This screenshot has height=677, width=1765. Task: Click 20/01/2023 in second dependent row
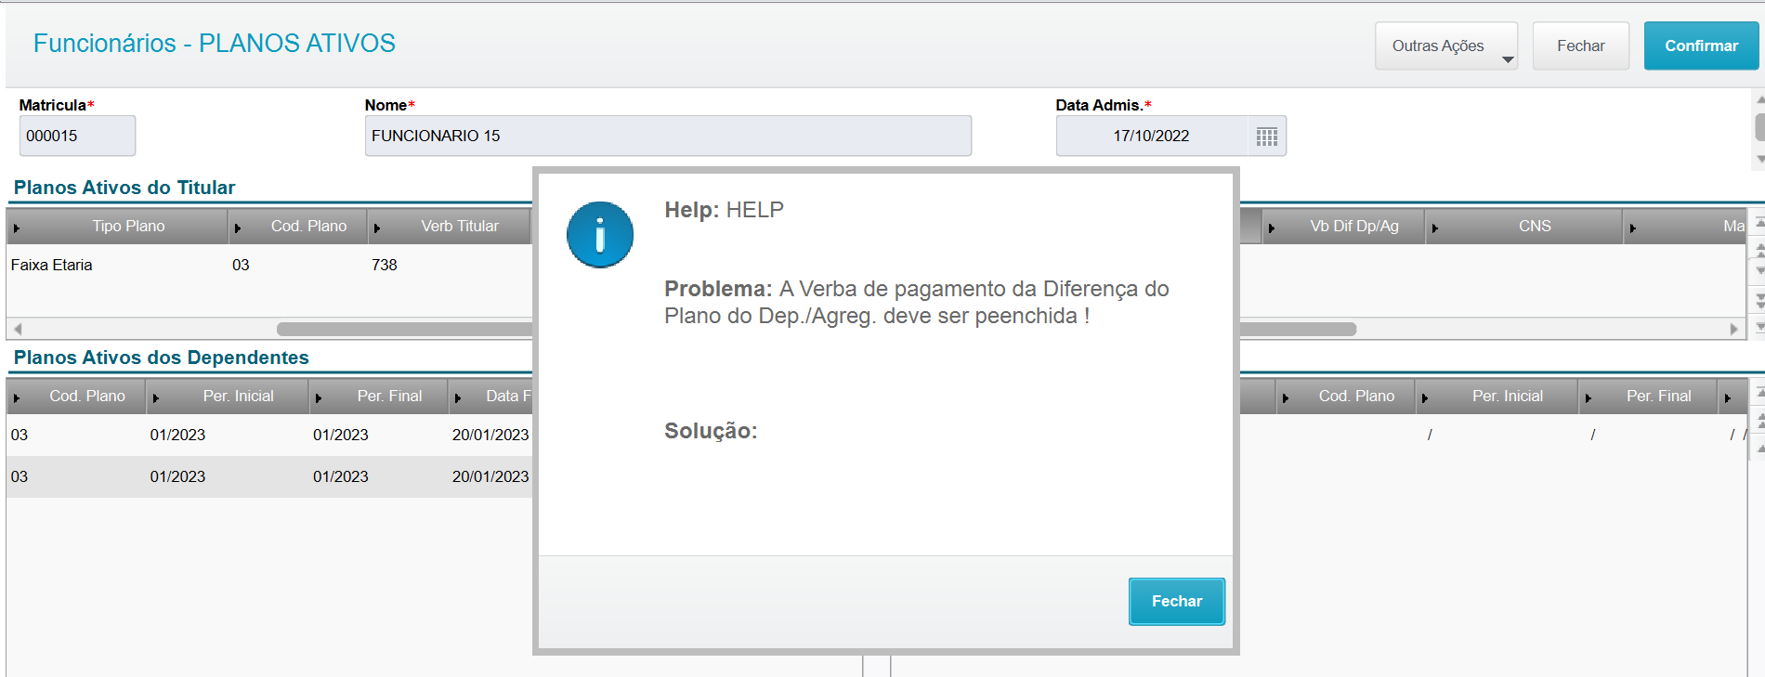[490, 476]
